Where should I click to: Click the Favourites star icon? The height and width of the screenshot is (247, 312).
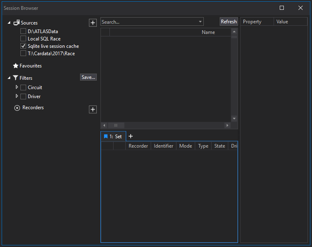[x=16, y=66]
